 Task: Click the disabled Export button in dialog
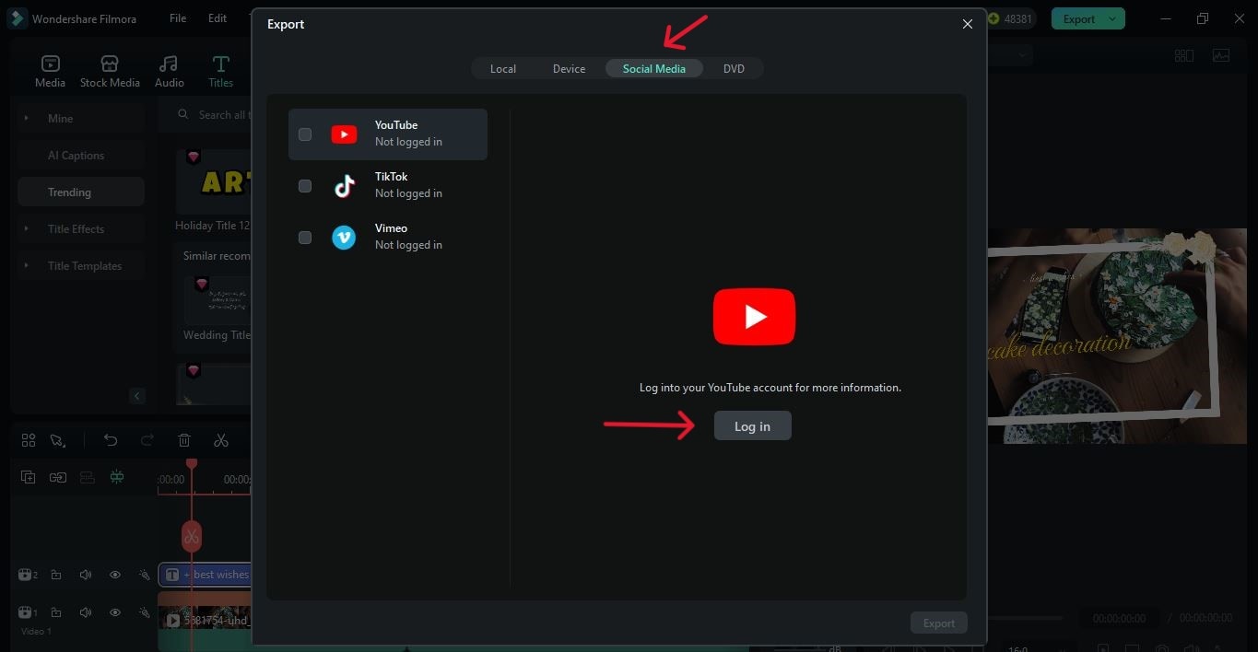(x=939, y=623)
